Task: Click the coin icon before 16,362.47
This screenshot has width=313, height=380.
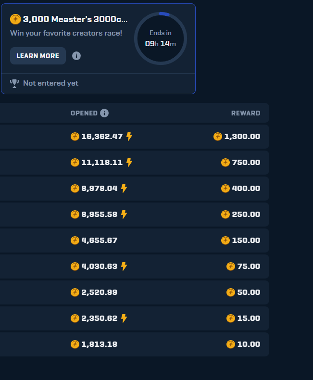Action: click(x=75, y=137)
